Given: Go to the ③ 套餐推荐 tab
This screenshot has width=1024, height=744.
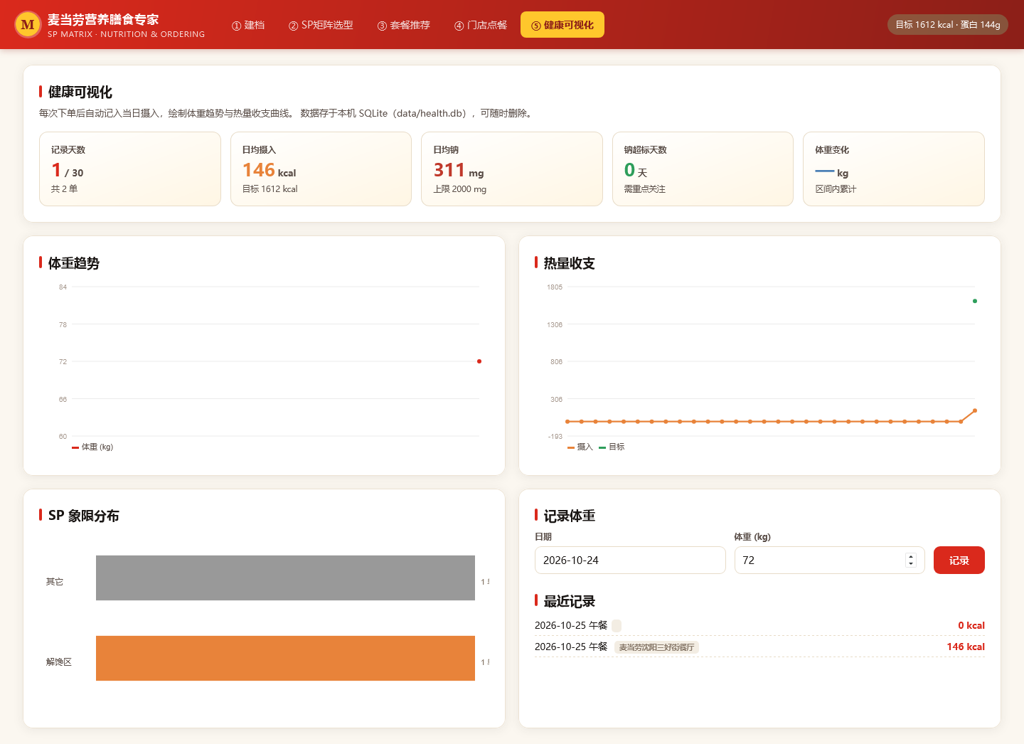Looking at the screenshot, I should [404, 25].
